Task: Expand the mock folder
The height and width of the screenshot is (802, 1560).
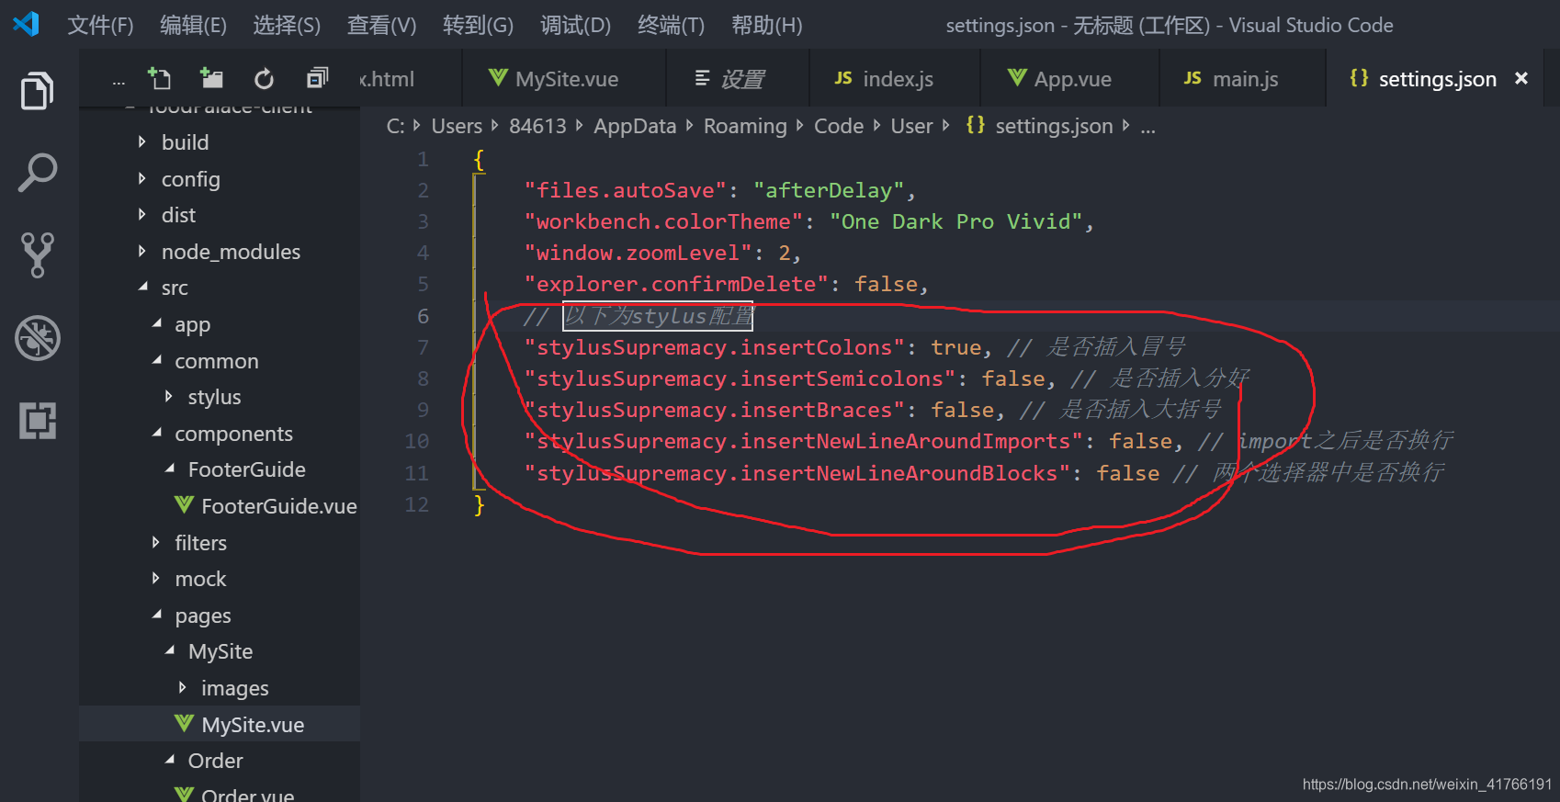Action: tap(155, 578)
